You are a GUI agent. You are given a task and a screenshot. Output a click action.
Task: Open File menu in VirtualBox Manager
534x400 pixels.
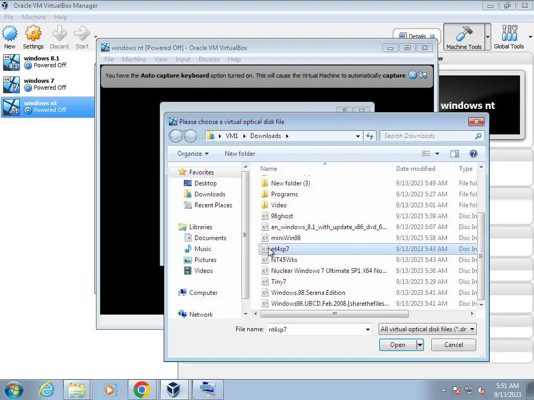tap(9, 17)
